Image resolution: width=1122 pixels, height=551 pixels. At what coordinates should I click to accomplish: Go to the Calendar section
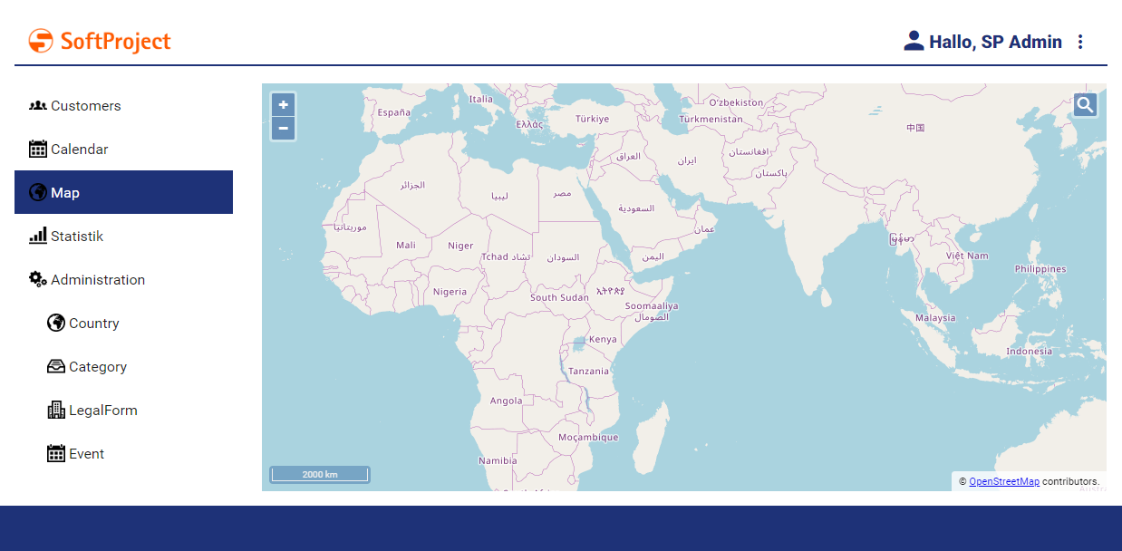click(79, 150)
